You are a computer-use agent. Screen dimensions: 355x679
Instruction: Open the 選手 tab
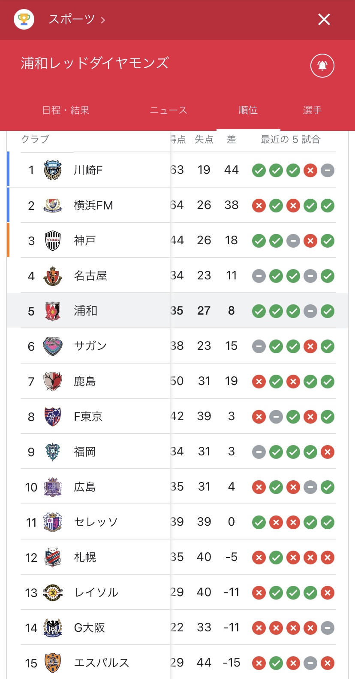click(x=312, y=110)
